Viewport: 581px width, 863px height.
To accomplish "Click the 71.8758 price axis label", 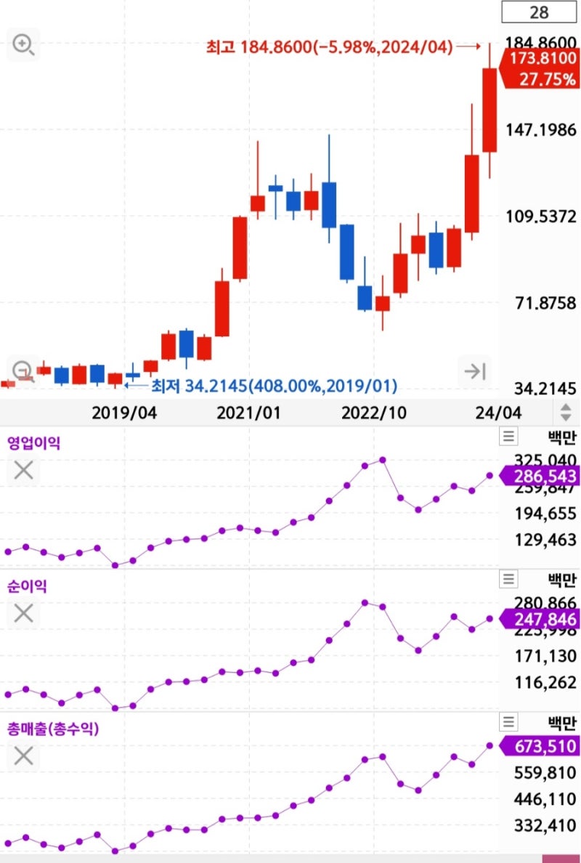I will [x=545, y=303].
